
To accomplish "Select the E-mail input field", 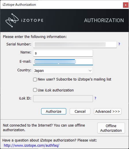I will coord(63,62).
